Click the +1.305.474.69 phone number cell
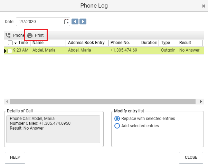The image size is (208, 166). tap(124, 50)
